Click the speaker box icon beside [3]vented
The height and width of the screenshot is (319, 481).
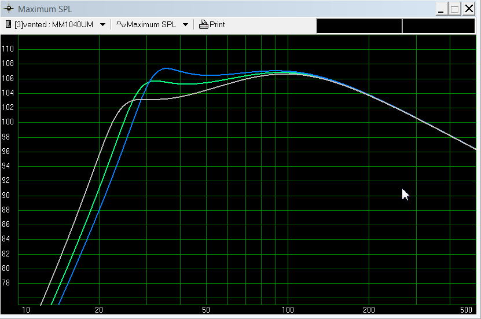coord(9,24)
